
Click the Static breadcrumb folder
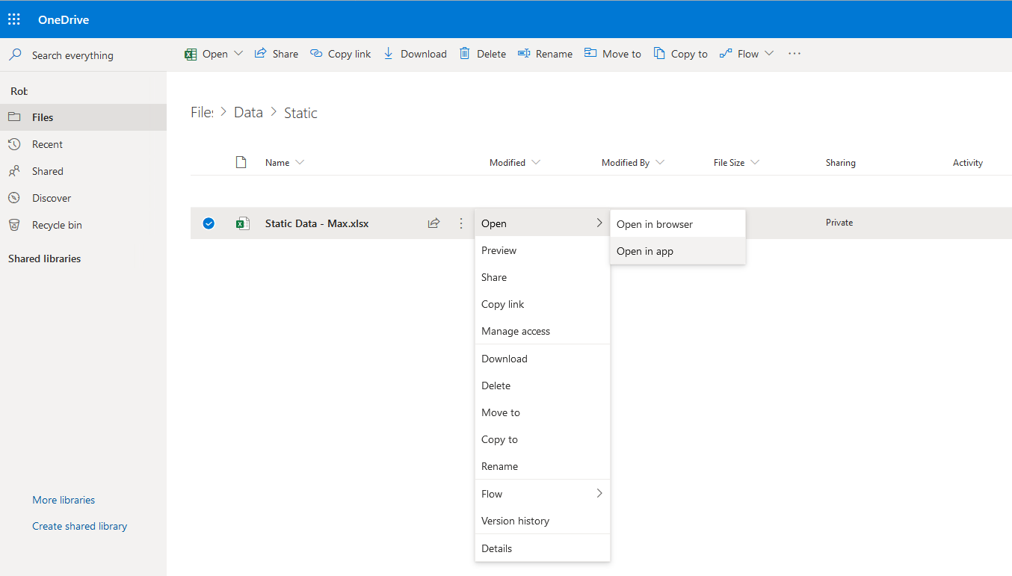(x=300, y=113)
